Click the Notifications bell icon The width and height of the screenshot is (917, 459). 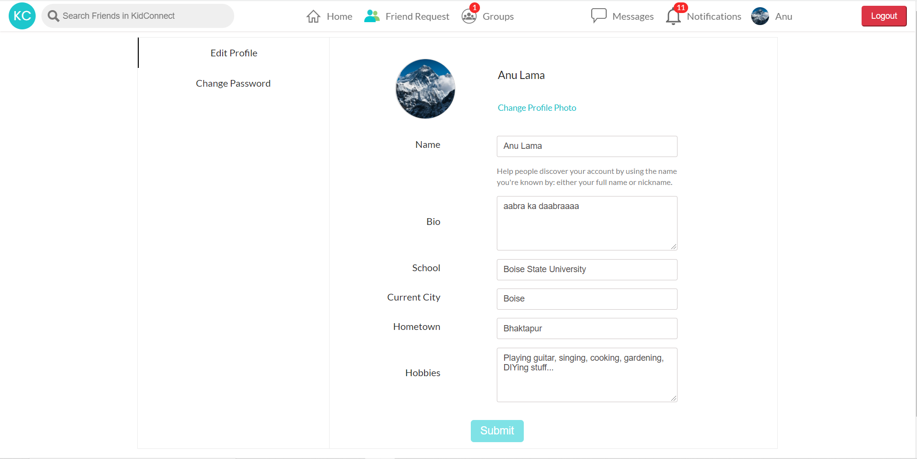tap(673, 16)
